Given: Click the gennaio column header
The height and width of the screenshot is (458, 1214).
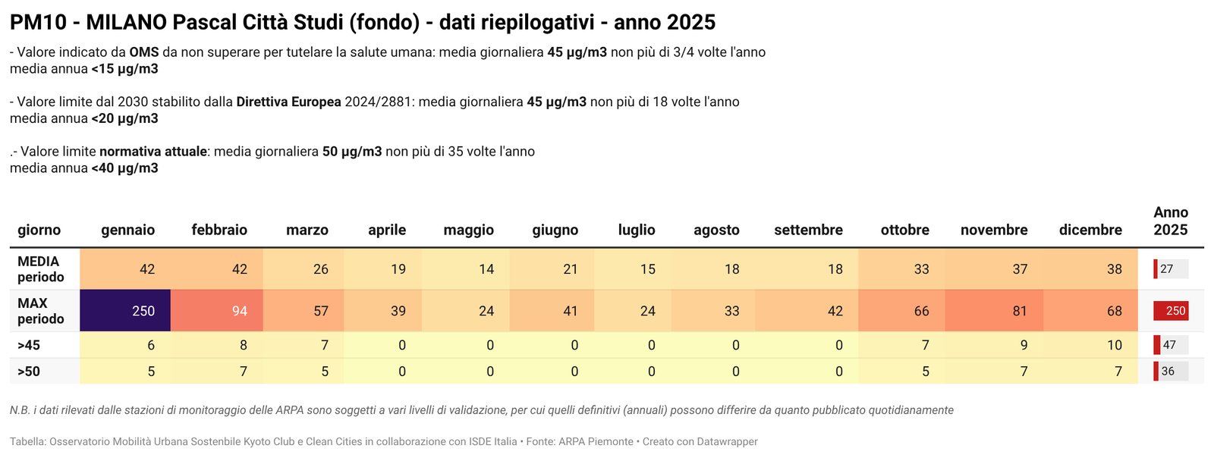Looking at the screenshot, I should [127, 230].
